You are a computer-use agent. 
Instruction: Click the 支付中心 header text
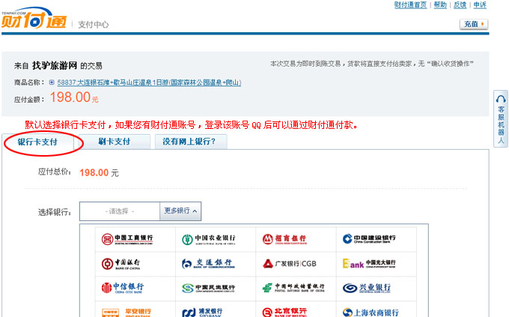(x=93, y=25)
